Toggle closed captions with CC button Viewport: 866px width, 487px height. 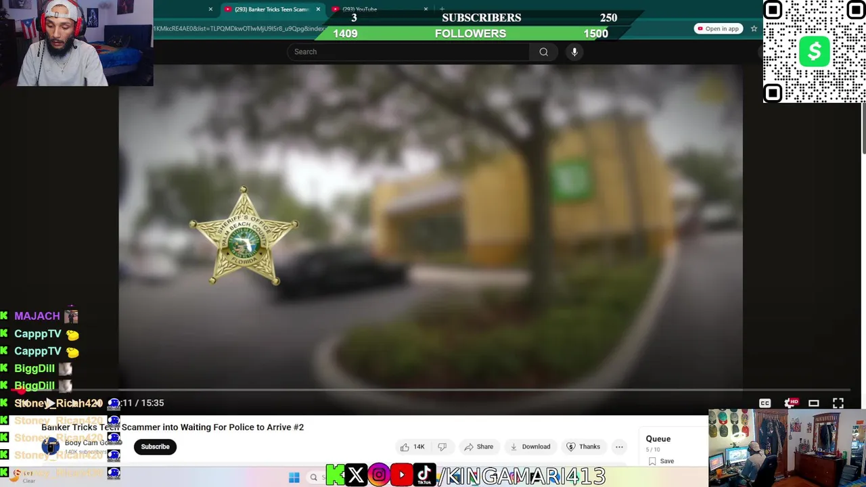coord(765,403)
